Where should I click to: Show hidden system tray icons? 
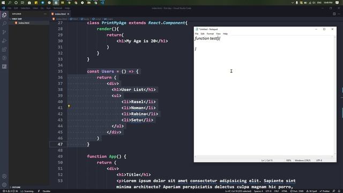293,3
